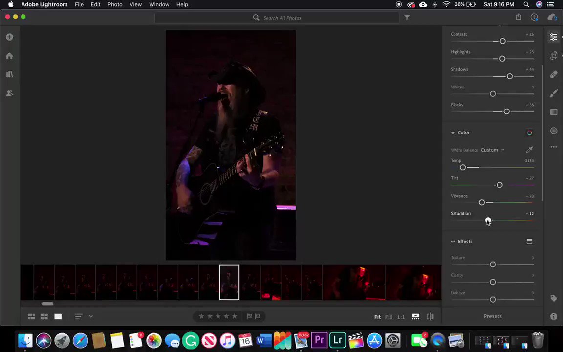Screen dimensions: 563x352
Task: Set rating to one star
Action: pyautogui.click(x=201, y=316)
